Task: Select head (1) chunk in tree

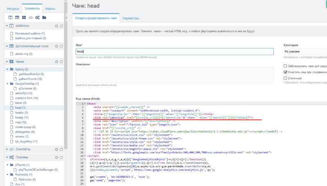Action: click(x=20, y=108)
